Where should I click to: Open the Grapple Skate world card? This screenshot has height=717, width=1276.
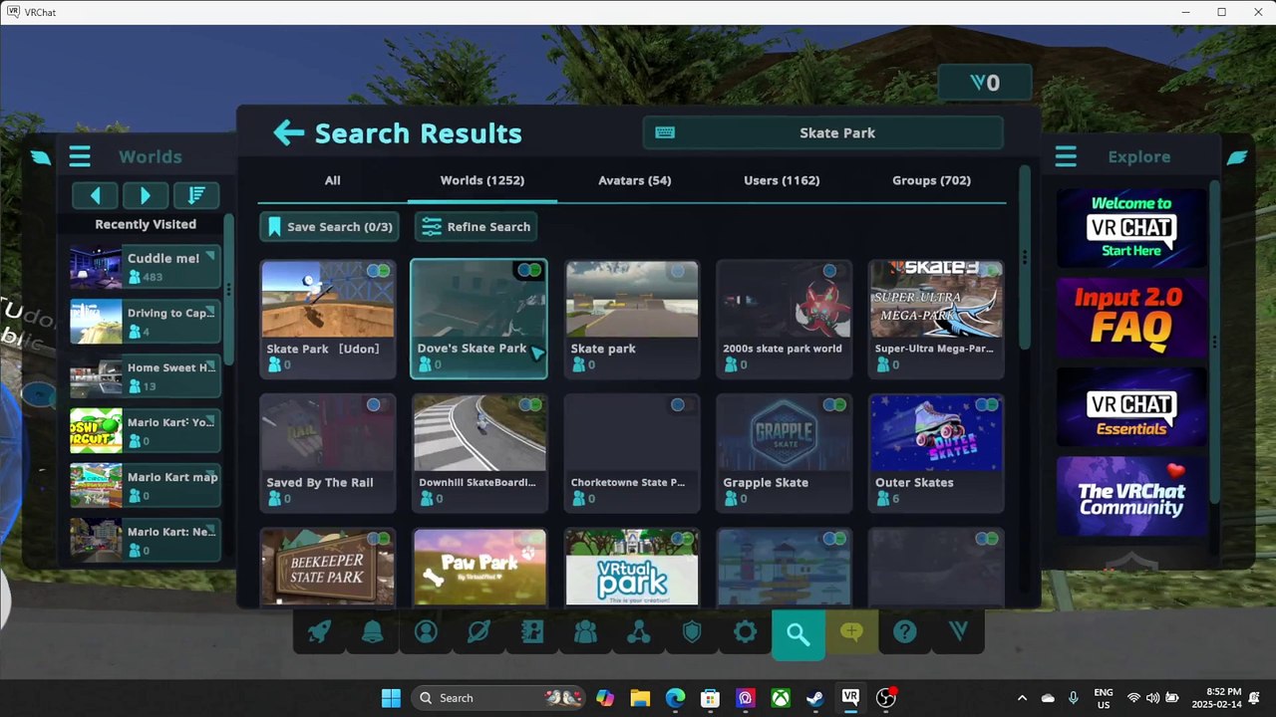tap(785, 453)
